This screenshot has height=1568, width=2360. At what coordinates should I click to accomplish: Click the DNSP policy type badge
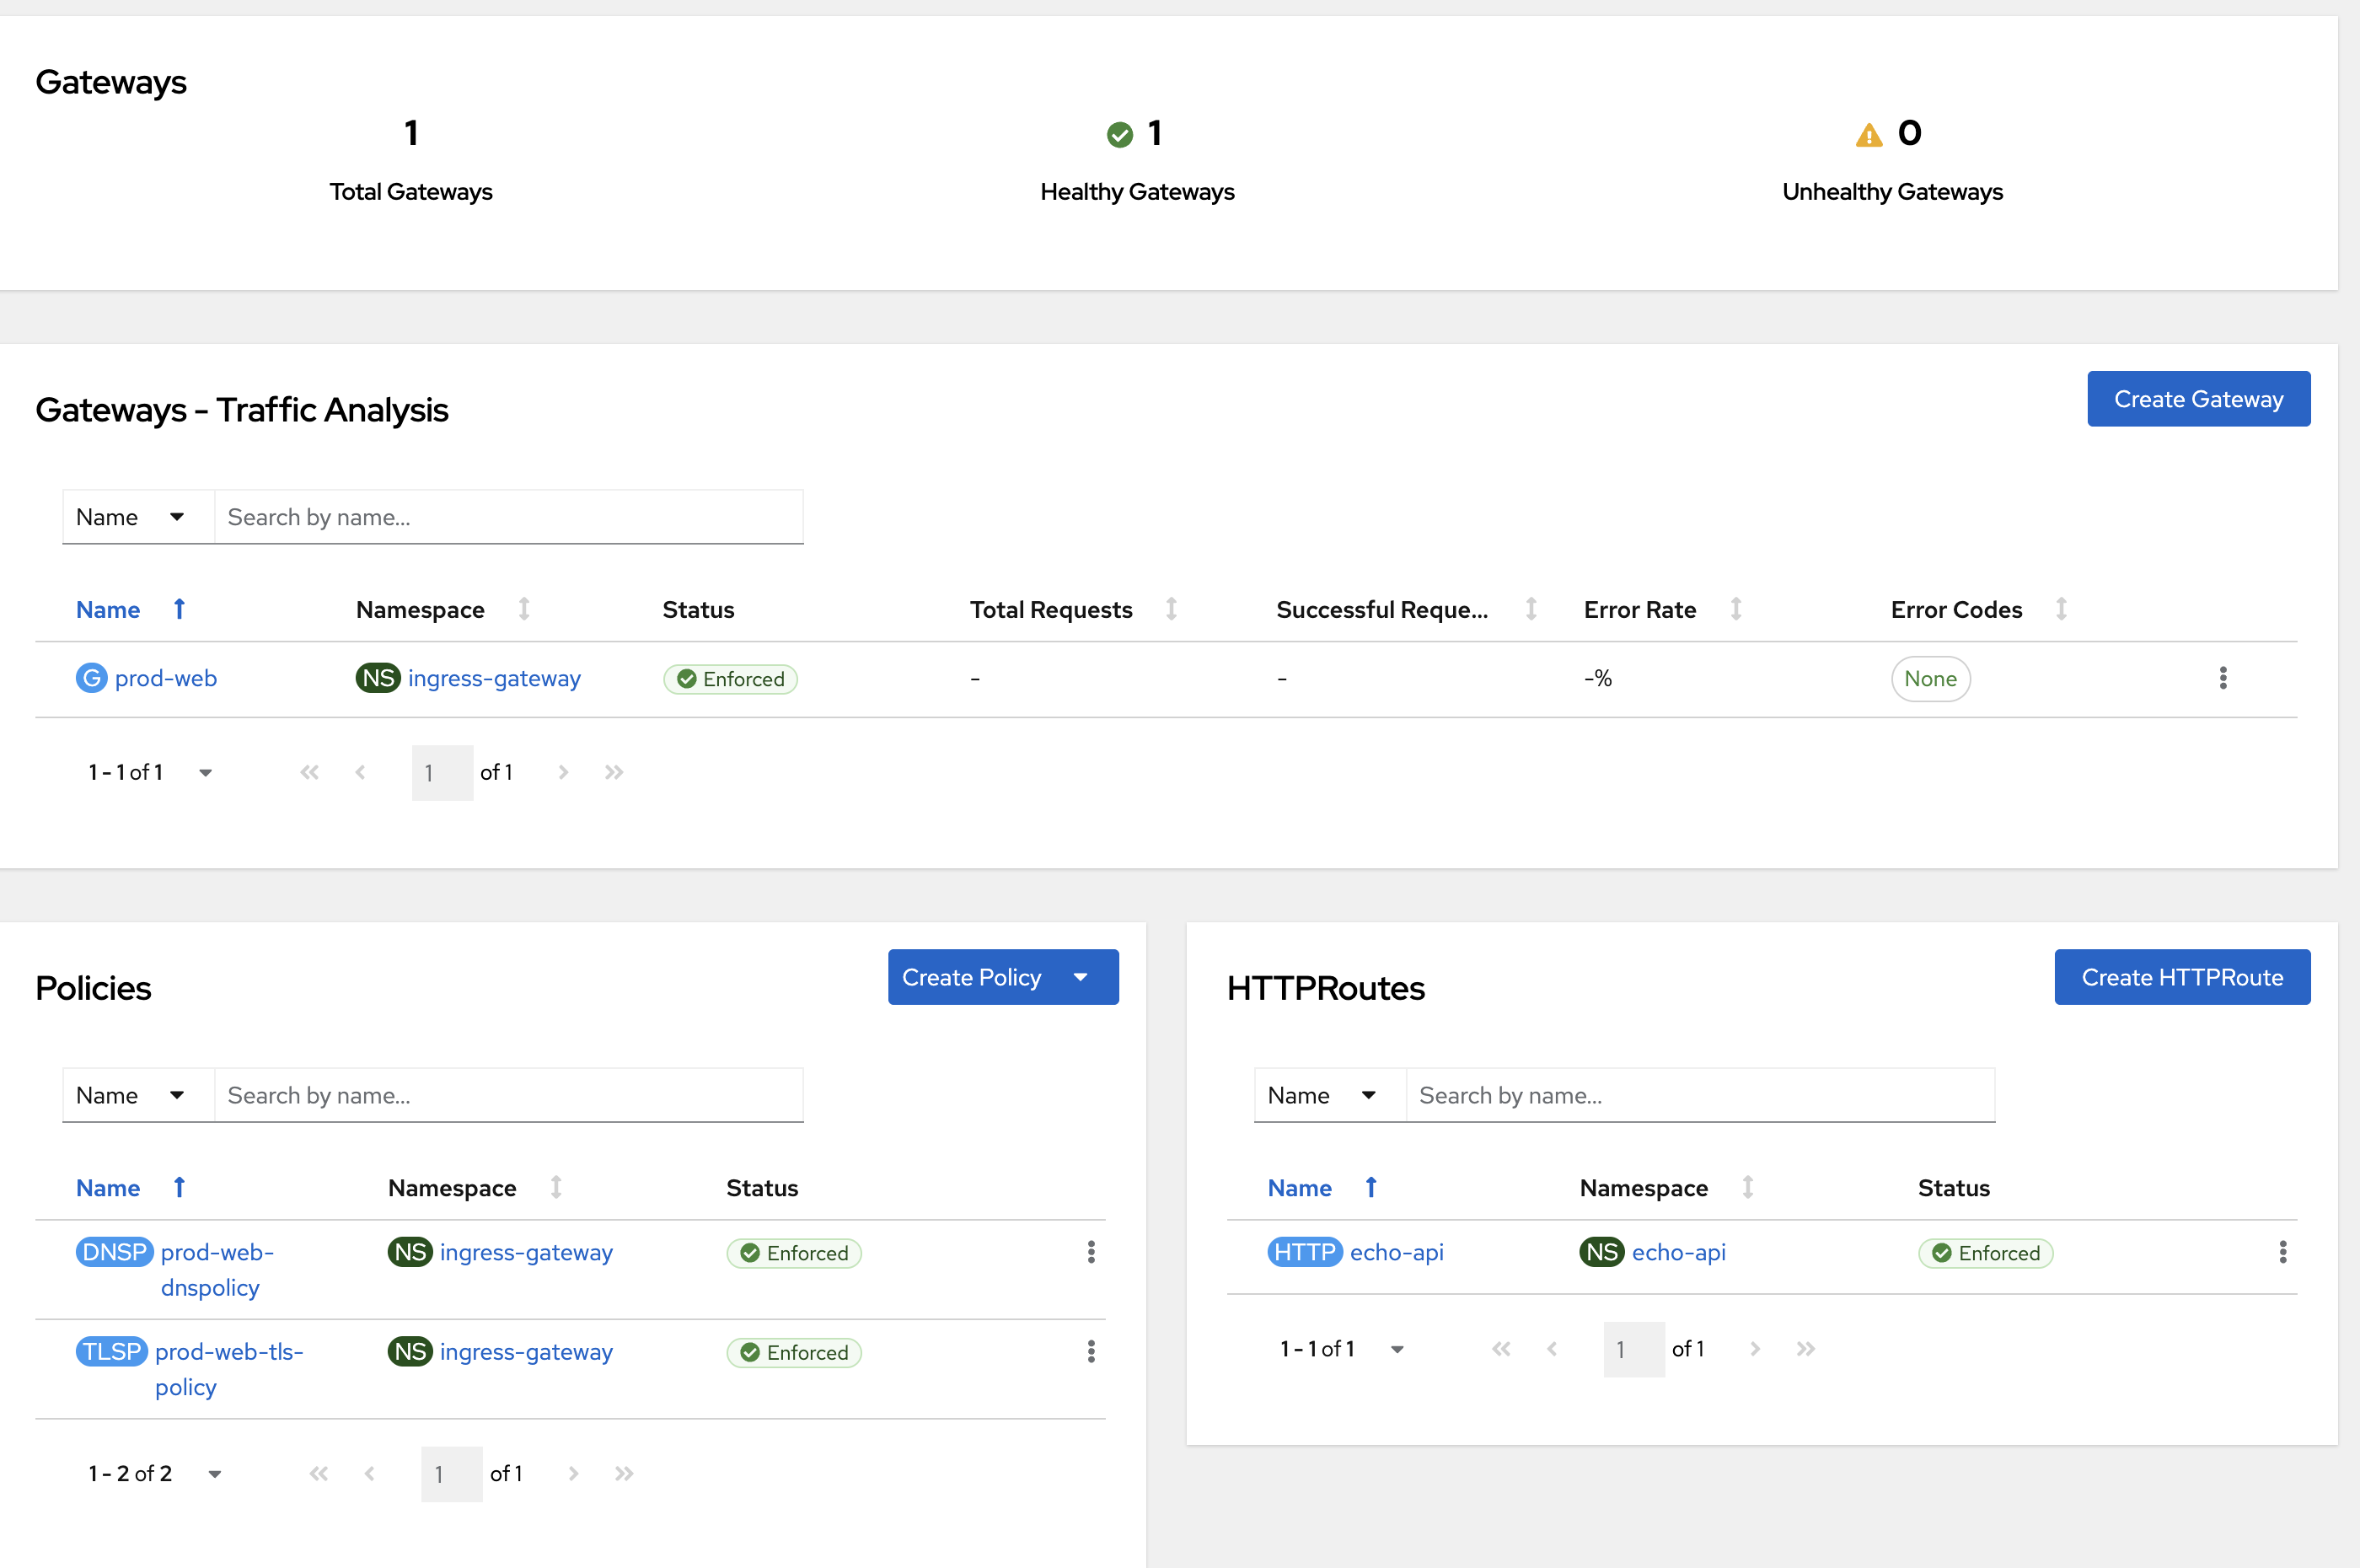click(114, 1252)
